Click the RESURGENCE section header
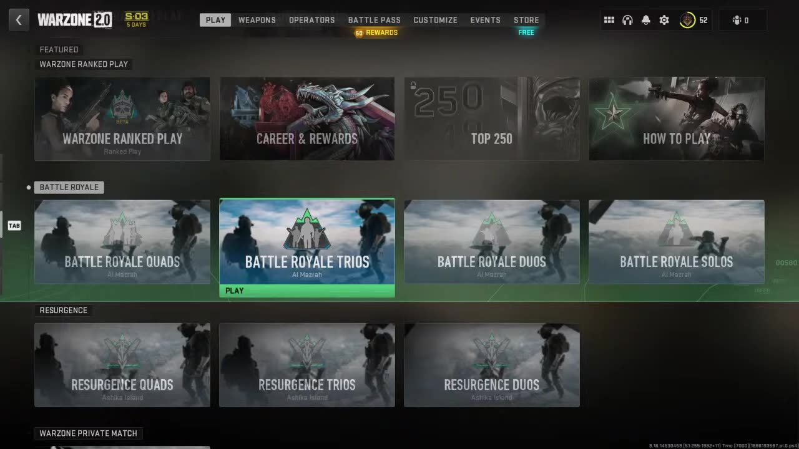 pos(64,310)
